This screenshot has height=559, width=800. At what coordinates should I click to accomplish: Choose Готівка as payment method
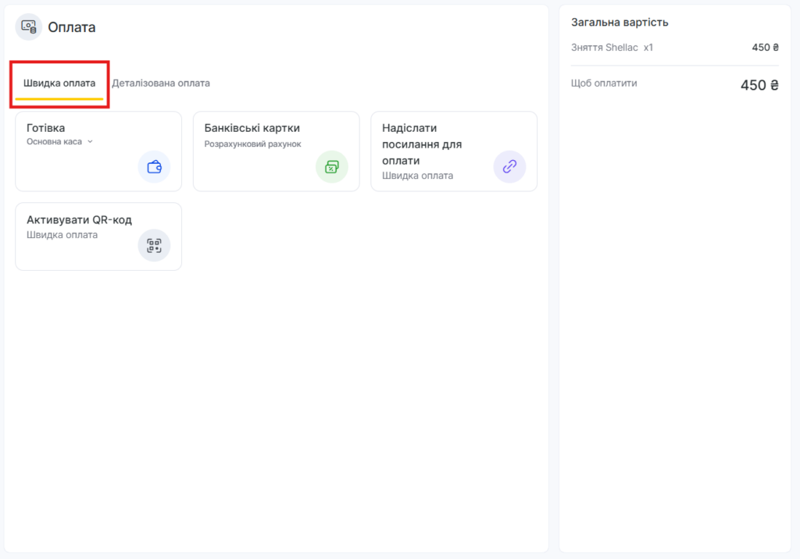click(45, 127)
